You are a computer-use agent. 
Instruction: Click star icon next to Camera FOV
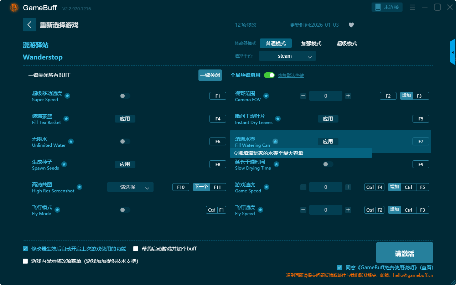tap(266, 96)
